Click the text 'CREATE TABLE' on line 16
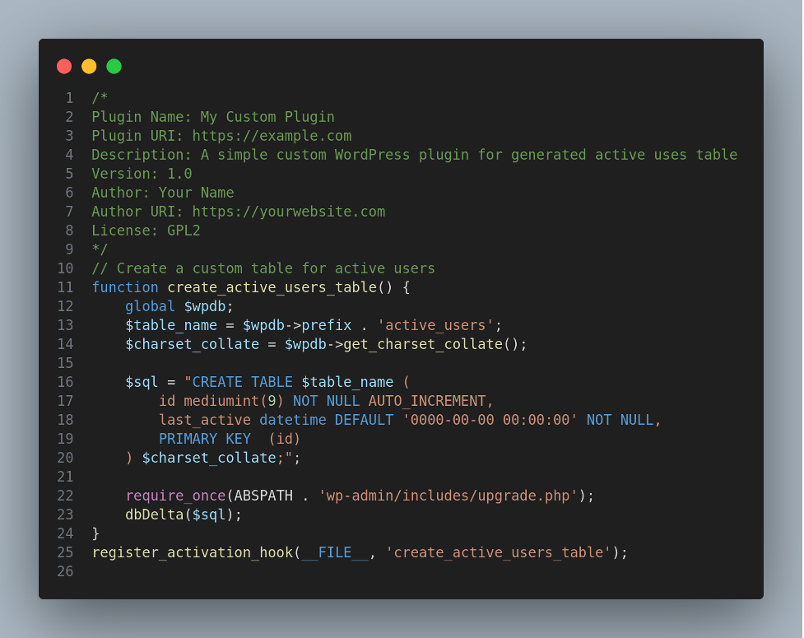The height and width of the screenshot is (638, 804). tap(243, 383)
